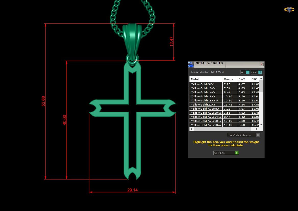Sort by the DWT column header
The height and width of the screenshot is (211, 298).
point(243,79)
